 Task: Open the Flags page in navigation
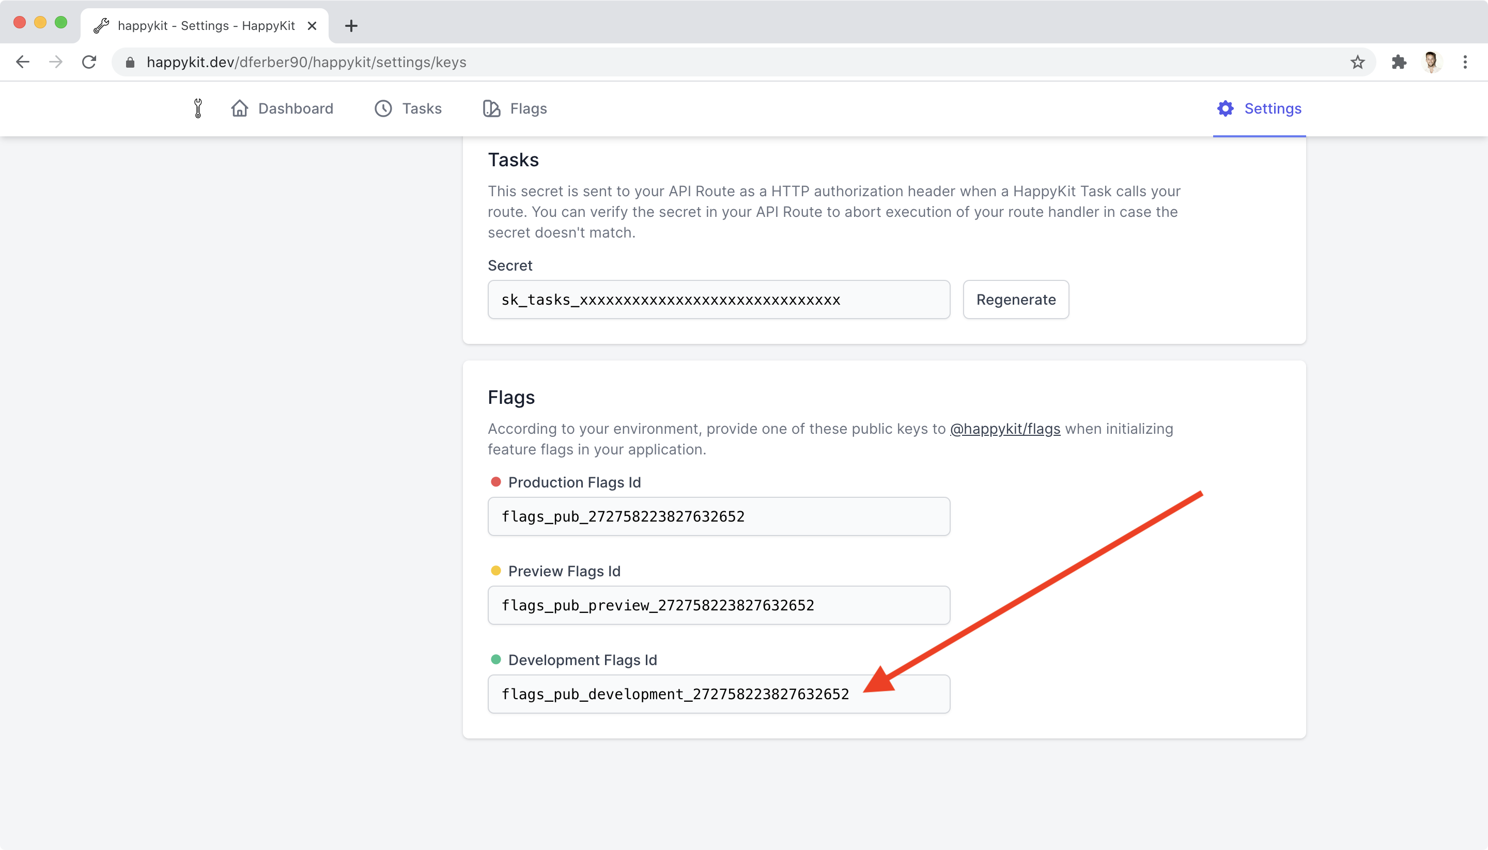pyautogui.click(x=515, y=108)
